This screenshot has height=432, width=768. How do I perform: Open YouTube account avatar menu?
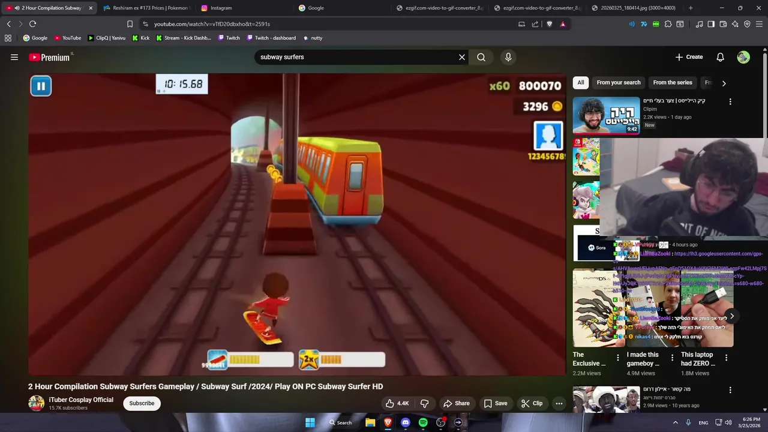[743, 57]
